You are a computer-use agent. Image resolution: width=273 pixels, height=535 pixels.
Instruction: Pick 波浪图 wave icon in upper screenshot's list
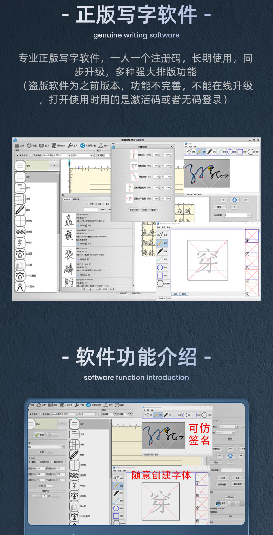(x=20, y=232)
